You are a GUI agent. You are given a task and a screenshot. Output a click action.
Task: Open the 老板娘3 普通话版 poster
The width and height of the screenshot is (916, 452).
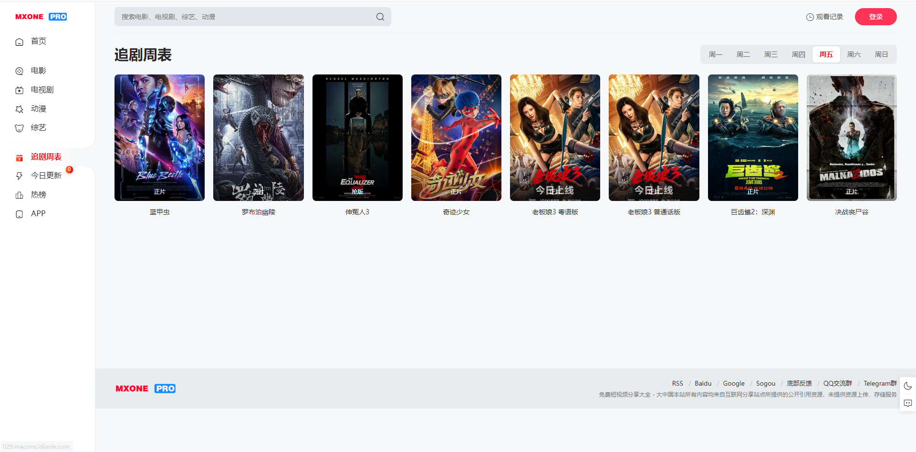[x=654, y=137]
